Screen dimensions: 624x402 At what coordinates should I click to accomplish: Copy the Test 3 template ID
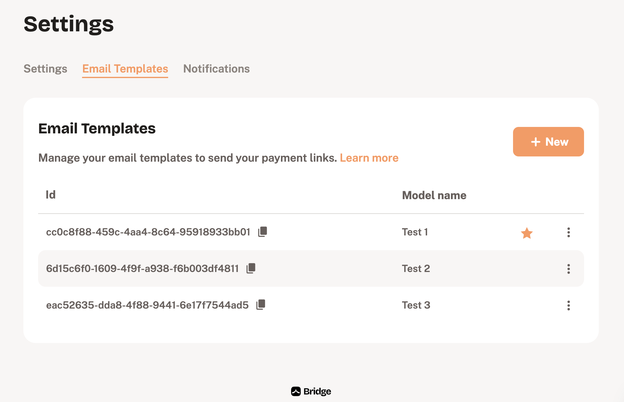pyautogui.click(x=261, y=305)
